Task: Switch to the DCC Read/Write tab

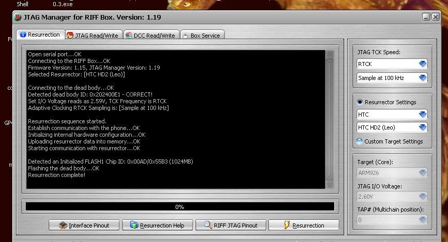Action: click(151, 36)
